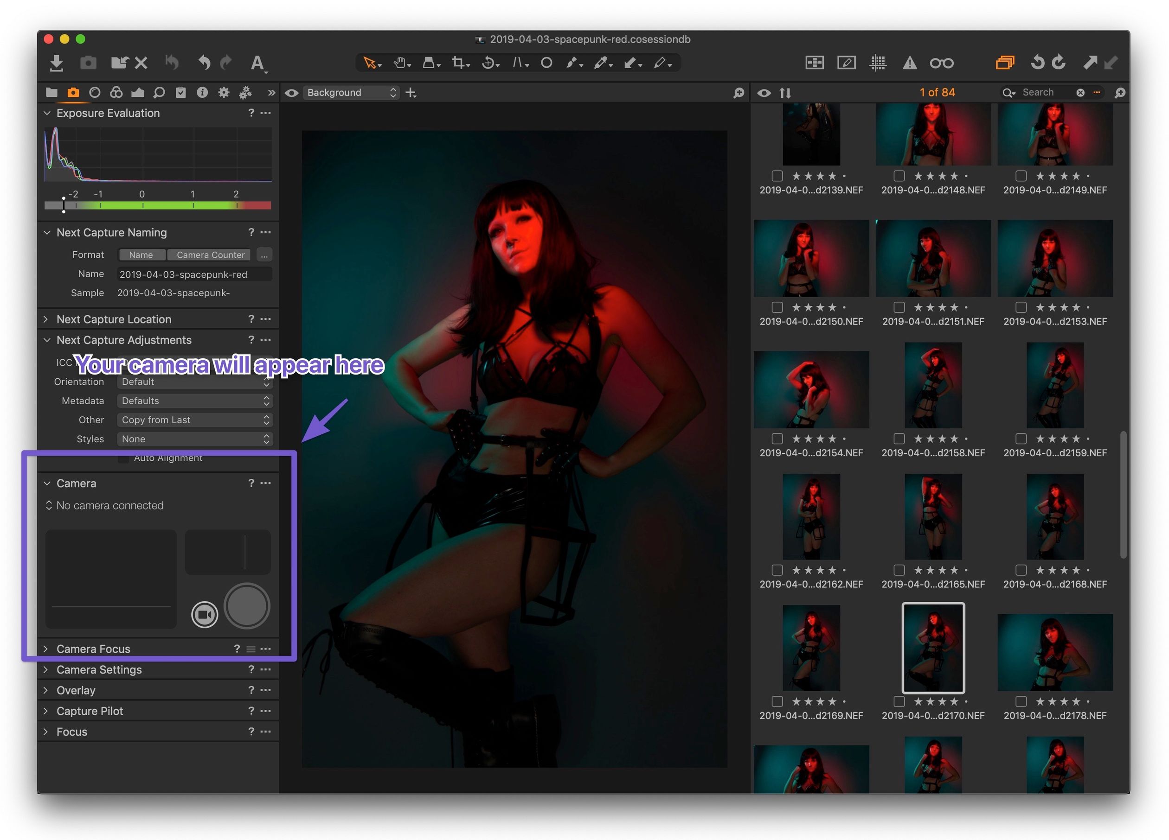Toggle the Focus Mask glasses icon
The width and height of the screenshot is (1169, 840).
tap(942, 62)
